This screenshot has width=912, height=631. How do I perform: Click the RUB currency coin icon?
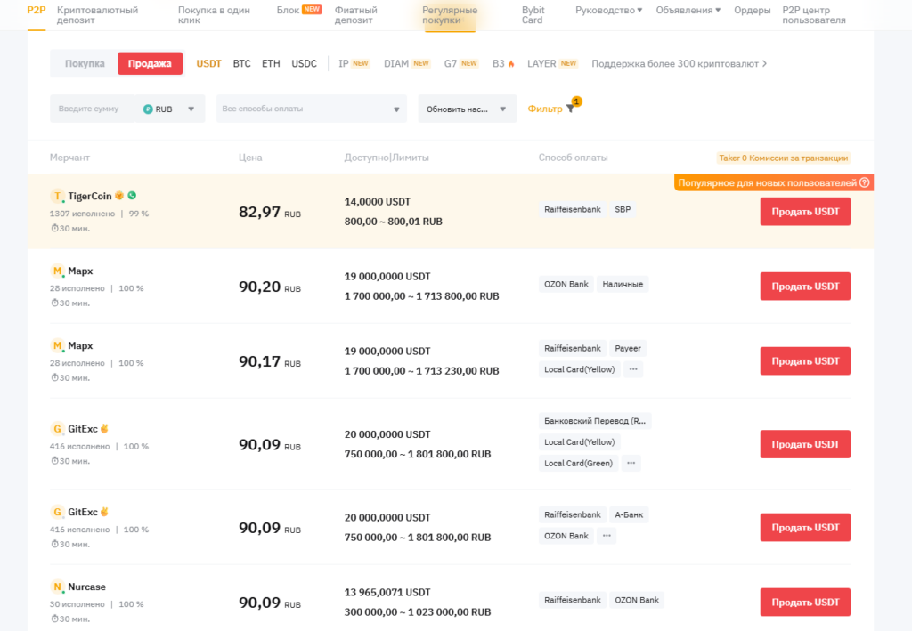click(x=148, y=109)
